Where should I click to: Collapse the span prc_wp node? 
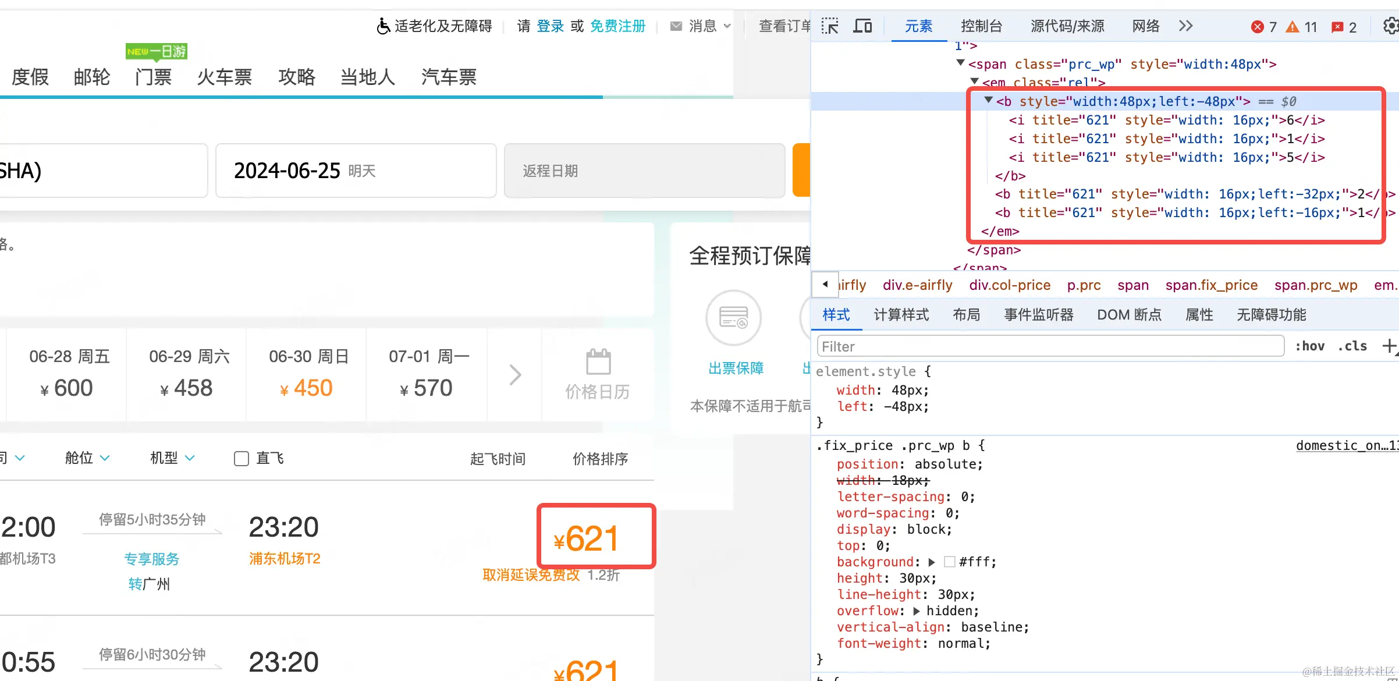point(960,63)
